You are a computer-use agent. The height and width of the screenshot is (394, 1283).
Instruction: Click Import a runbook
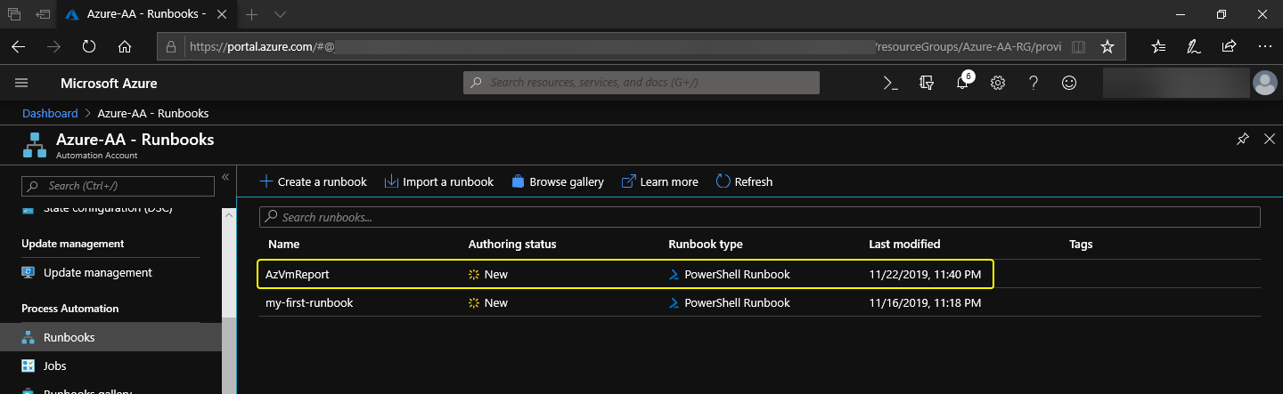(438, 181)
